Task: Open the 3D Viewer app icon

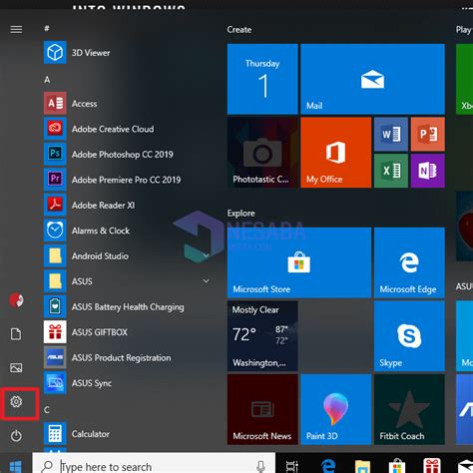Action: click(x=55, y=52)
